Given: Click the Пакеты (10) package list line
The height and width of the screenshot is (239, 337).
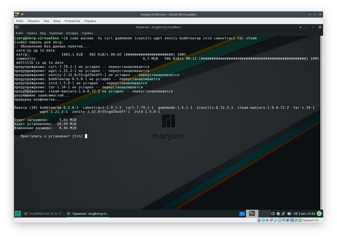Looking at the screenshot, I should coord(165,107).
